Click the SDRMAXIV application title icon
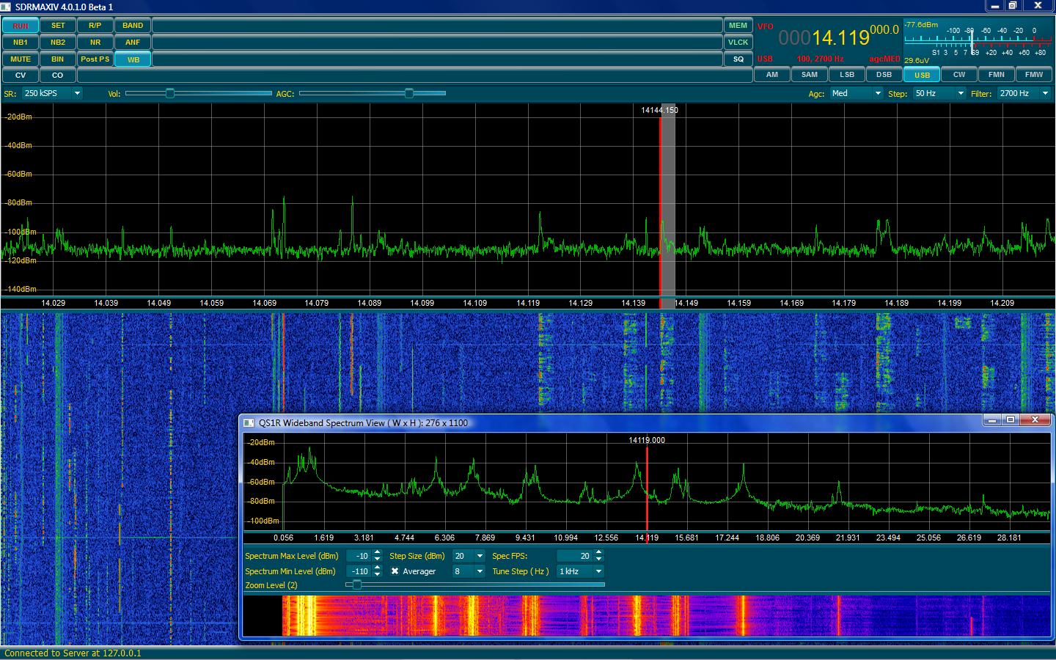The width and height of the screenshot is (1056, 660). pos(7,7)
